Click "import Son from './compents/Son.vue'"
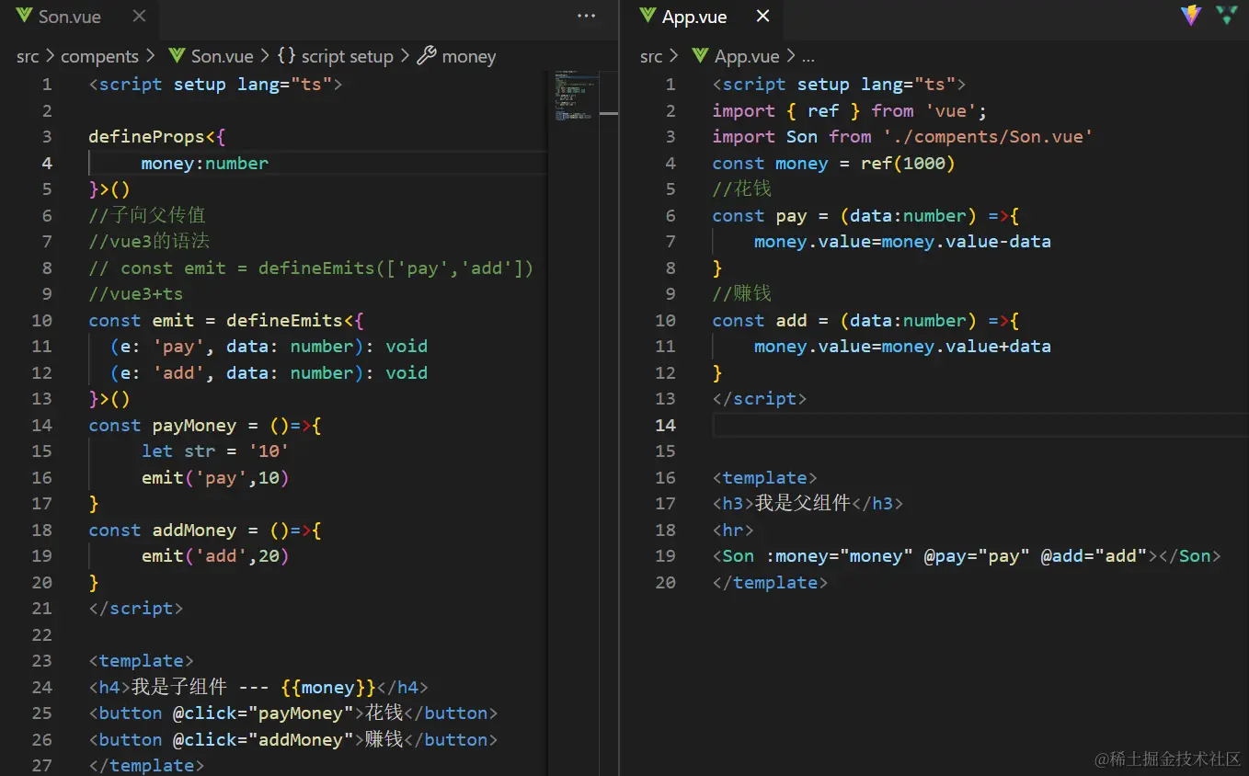 902,136
